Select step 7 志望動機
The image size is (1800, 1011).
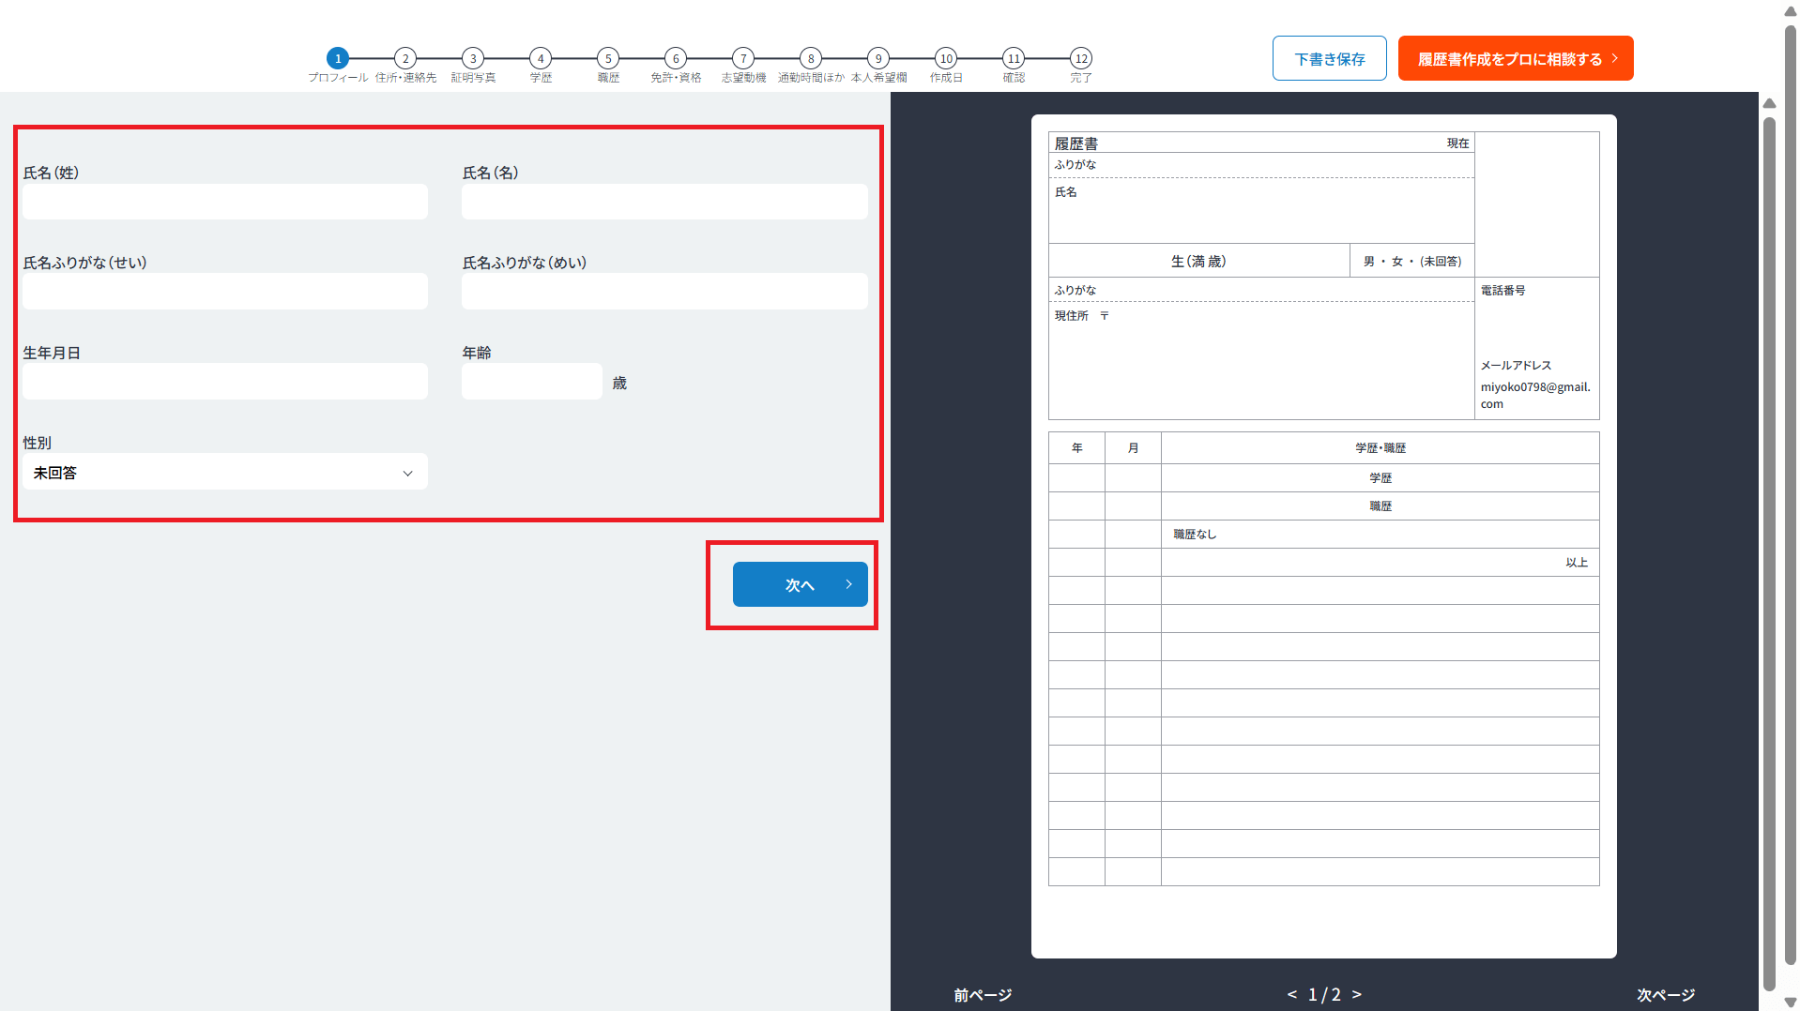(743, 58)
